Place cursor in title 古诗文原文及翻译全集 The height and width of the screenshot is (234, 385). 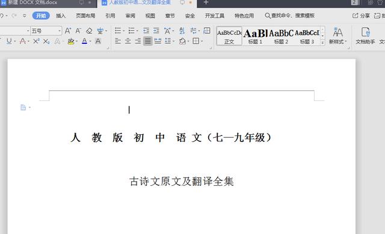click(182, 182)
